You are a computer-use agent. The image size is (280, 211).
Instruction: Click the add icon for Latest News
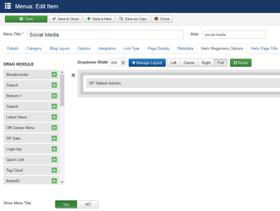54,117
